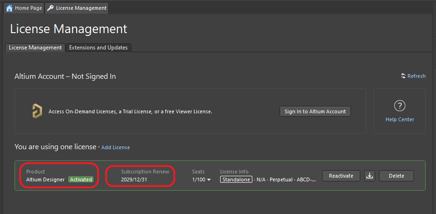Click the Add License link

115,147
